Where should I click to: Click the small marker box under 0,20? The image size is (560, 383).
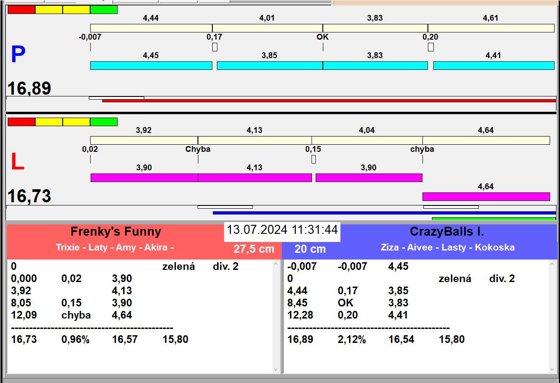pos(431,47)
